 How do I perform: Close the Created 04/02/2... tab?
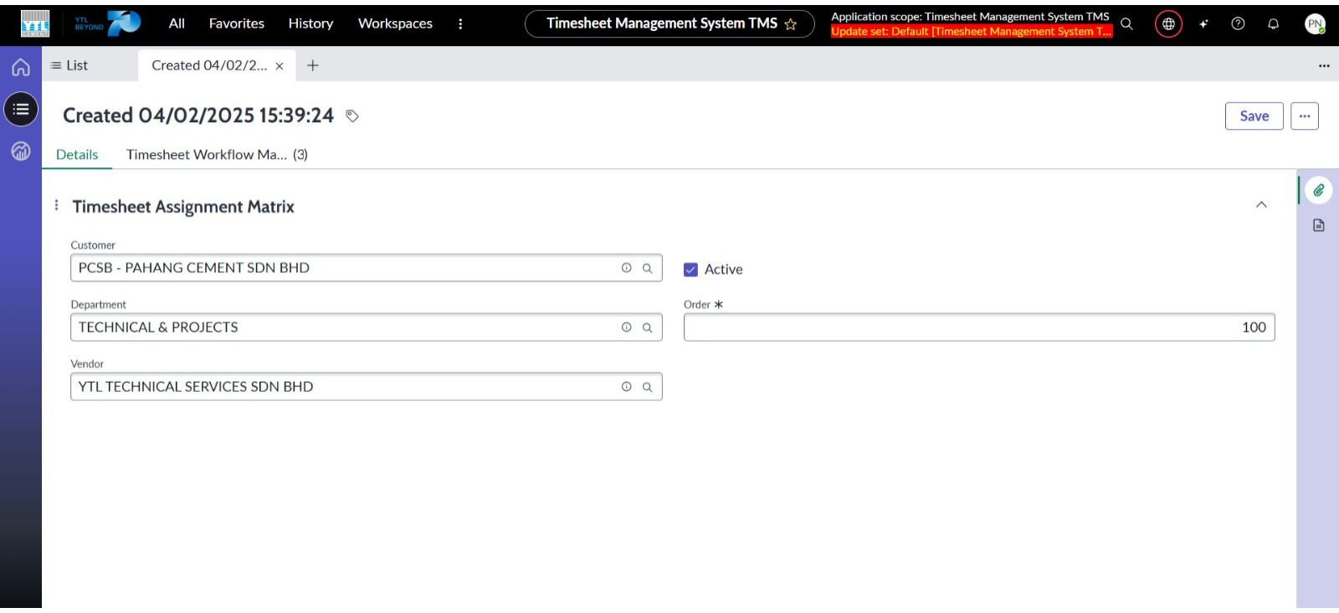280,66
